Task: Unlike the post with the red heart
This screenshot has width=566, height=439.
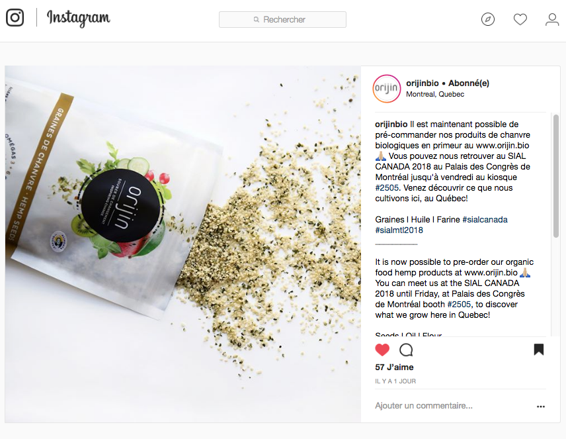Action: click(382, 350)
